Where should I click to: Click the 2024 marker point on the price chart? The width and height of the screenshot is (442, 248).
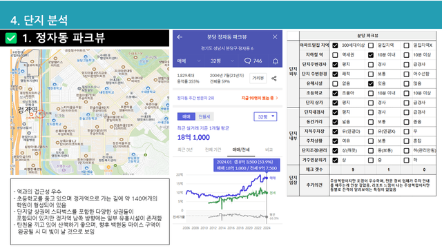tap(267, 178)
